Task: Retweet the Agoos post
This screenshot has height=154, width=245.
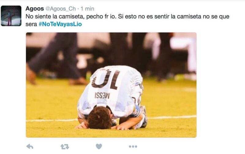Action: pos(65,147)
